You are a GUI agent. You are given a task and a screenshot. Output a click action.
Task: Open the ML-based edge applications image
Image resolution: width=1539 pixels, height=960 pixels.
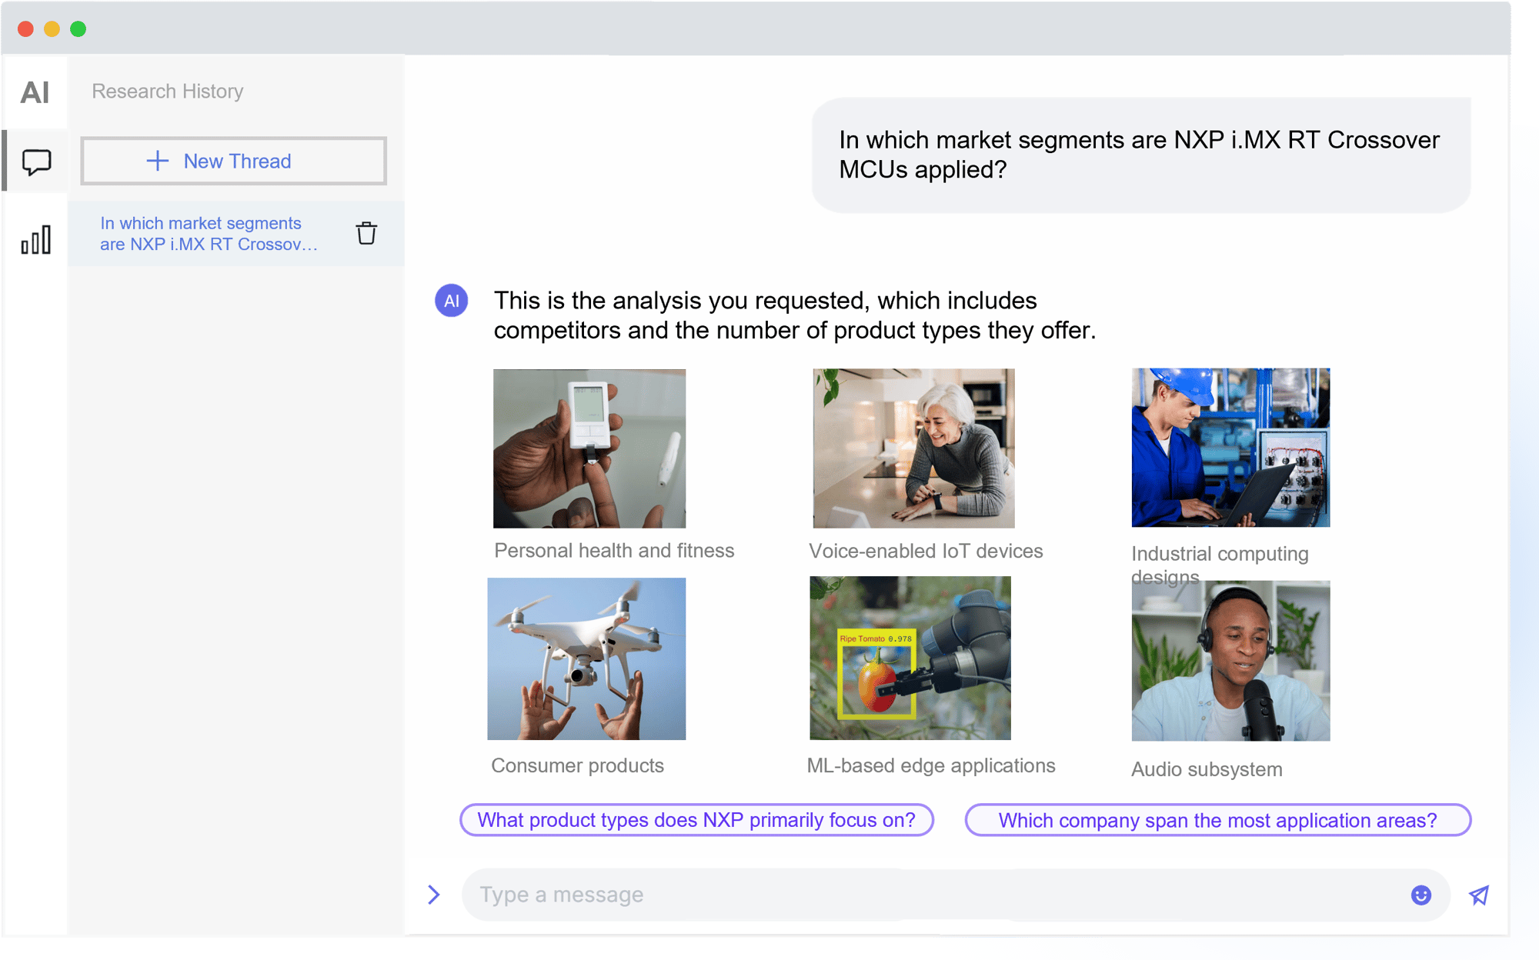910,658
